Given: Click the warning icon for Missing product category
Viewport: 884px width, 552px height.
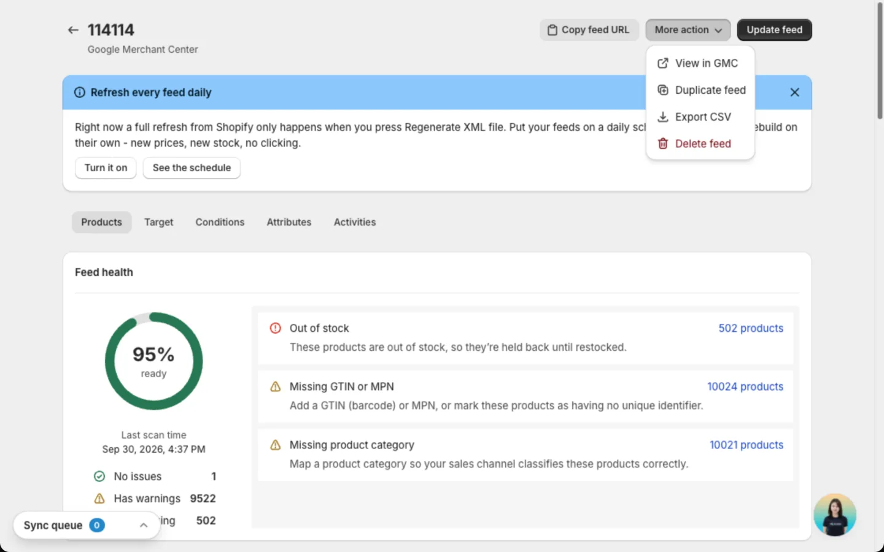Looking at the screenshot, I should pyautogui.click(x=276, y=445).
